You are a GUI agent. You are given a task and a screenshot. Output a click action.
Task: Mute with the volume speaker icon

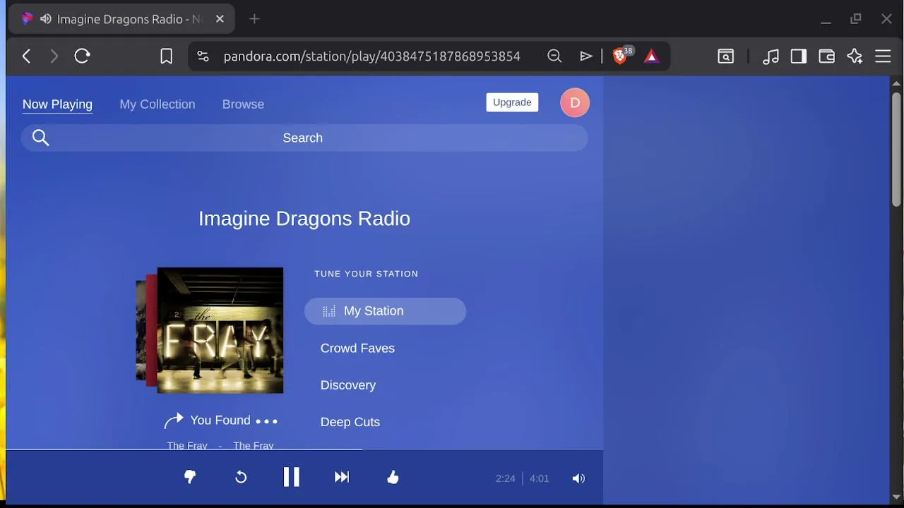click(578, 478)
